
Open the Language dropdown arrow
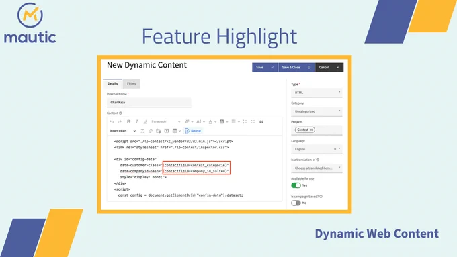pyautogui.click(x=339, y=149)
